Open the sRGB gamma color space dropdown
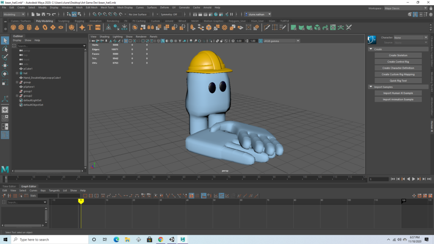Viewport: 434px width, 244px height. 281,41
